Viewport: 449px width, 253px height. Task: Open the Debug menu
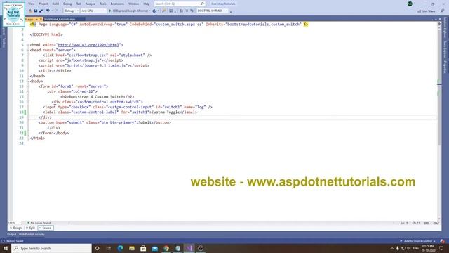click(x=67, y=4)
